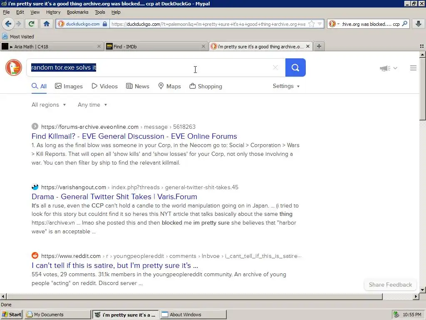This screenshot has width=426, height=320.
Task: Close the DuckDuckGo search results tab
Action: 308,47
